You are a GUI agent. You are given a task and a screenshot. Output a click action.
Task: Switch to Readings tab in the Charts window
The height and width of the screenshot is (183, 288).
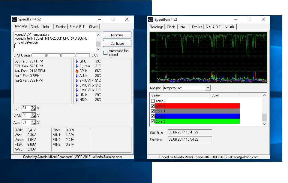click(157, 27)
